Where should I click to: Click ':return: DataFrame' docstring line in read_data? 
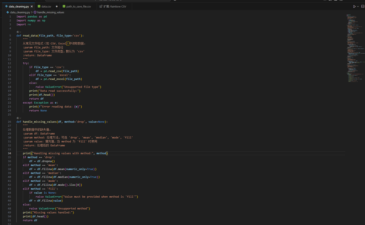pyautogui.click(x=37, y=55)
